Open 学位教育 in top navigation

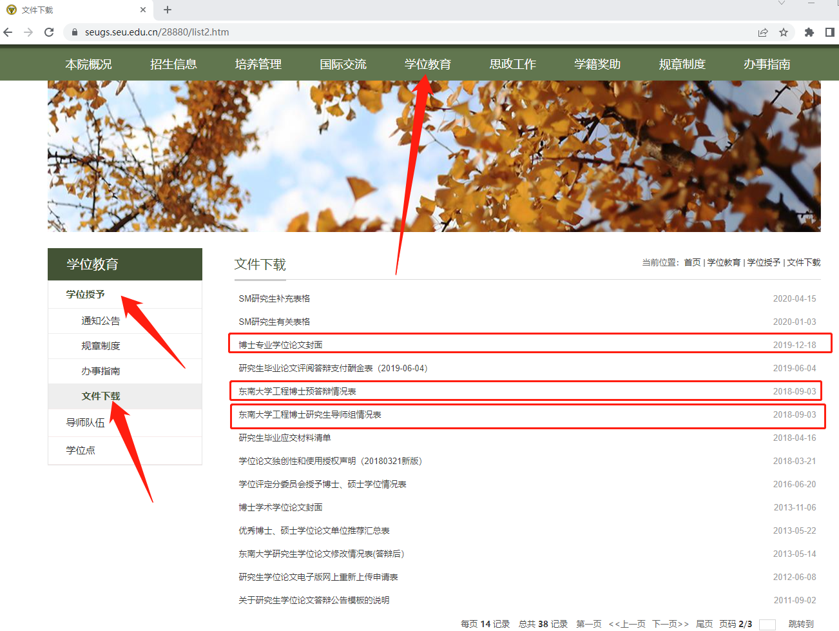pyautogui.click(x=428, y=64)
